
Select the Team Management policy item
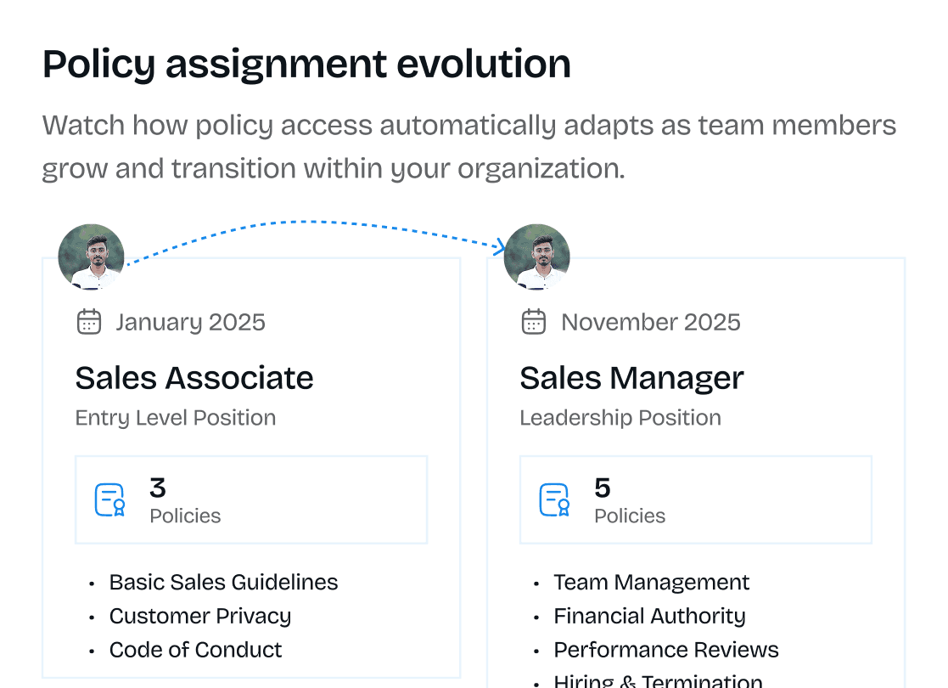(651, 582)
